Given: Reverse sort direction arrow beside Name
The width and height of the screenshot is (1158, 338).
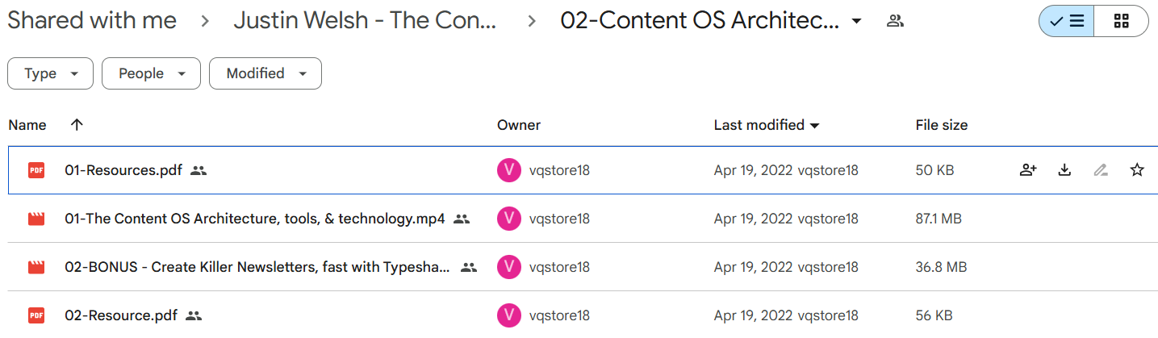Looking at the screenshot, I should point(77,125).
